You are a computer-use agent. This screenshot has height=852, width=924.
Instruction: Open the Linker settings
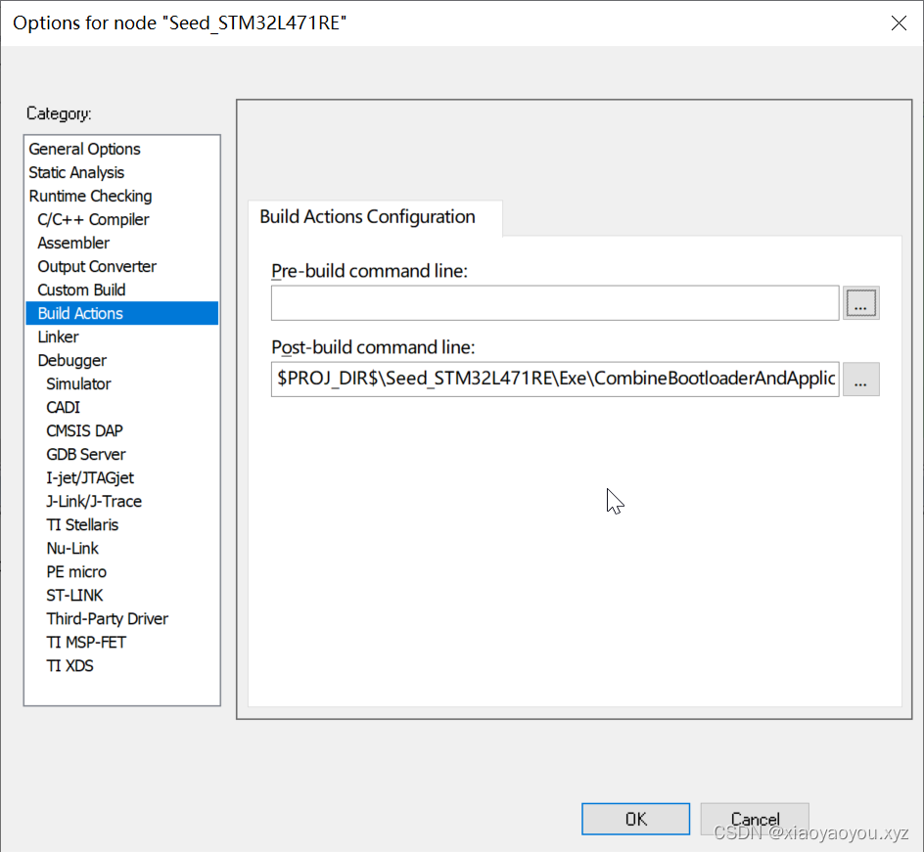[58, 336]
